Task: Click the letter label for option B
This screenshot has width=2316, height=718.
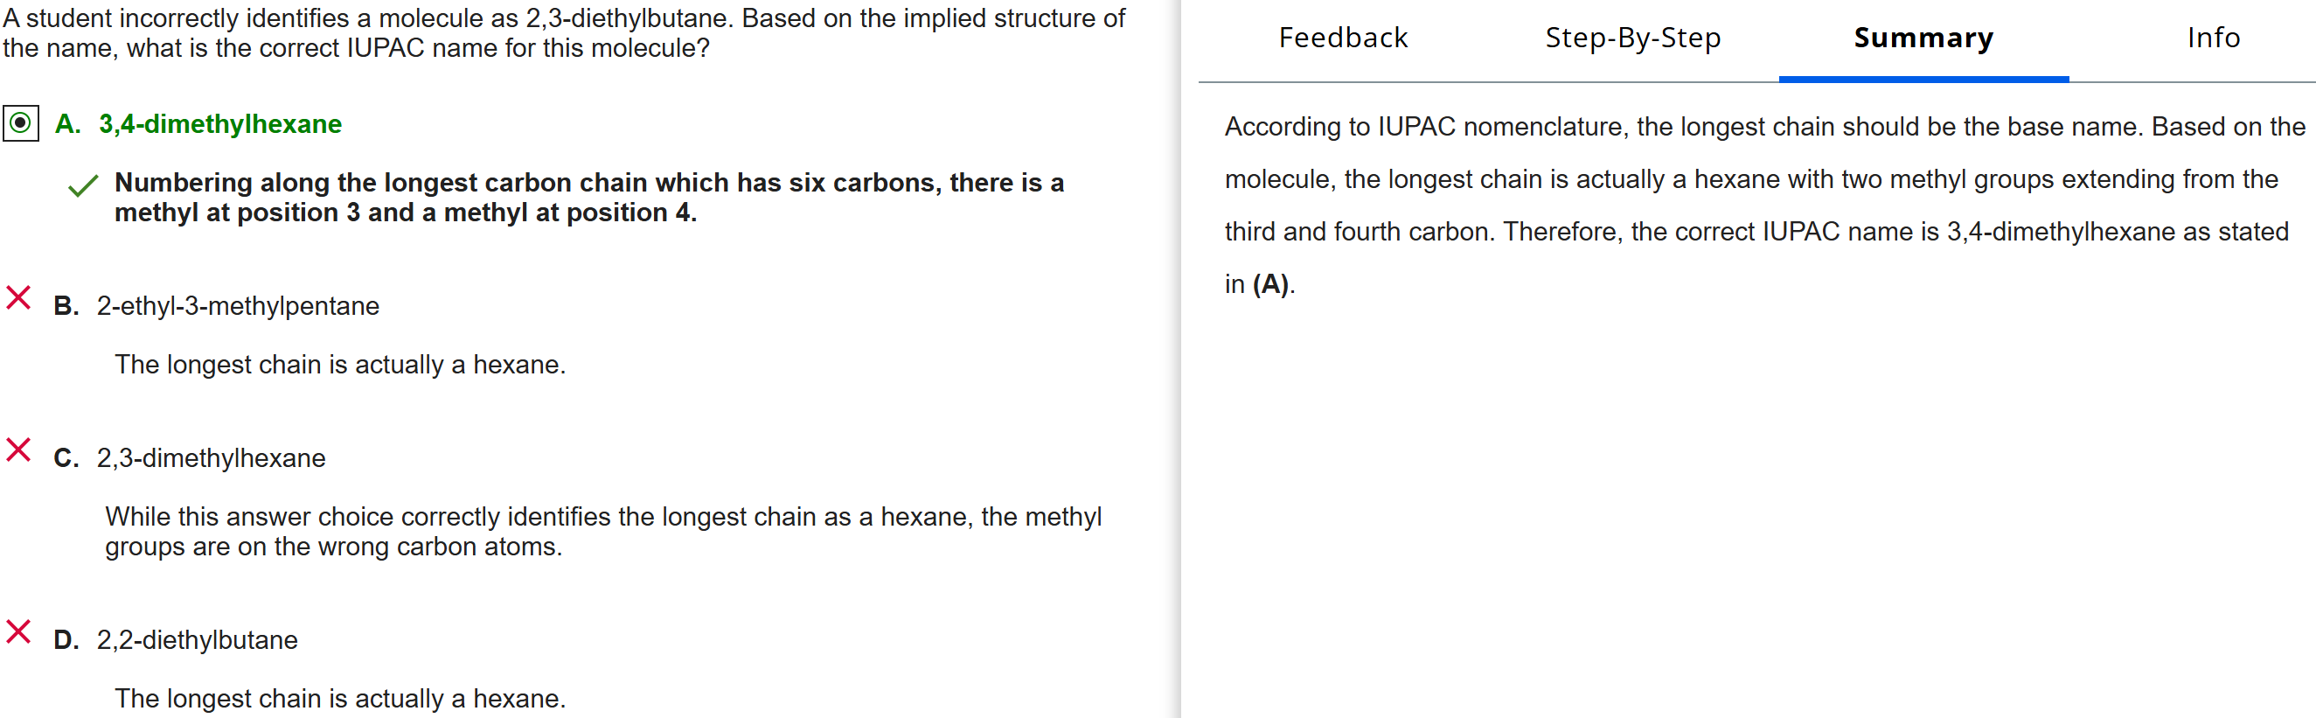Action: (x=66, y=306)
